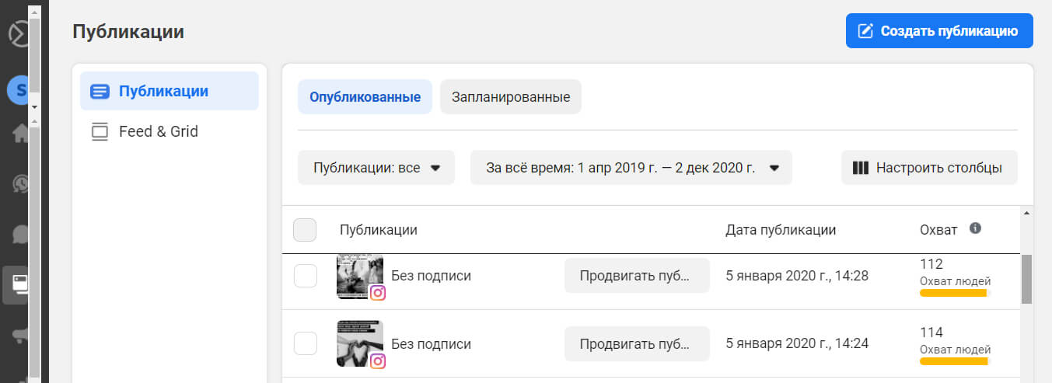Click the Настроить столбцы button
This screenshot has width=1052, height=383.
tap(929, 168)
